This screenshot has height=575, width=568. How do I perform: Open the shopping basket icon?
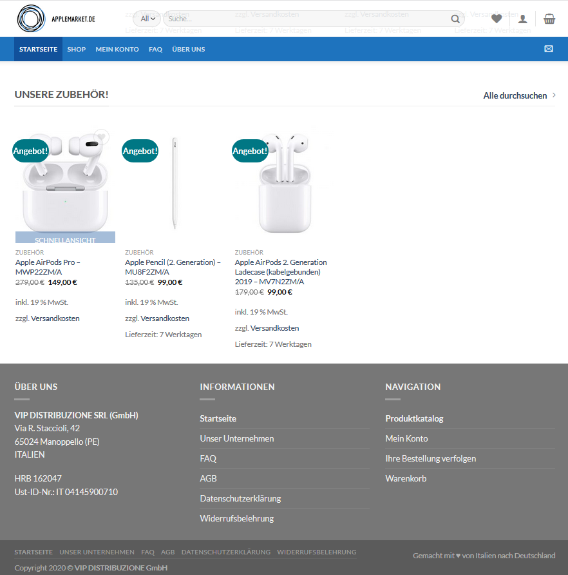coord(549,19)
